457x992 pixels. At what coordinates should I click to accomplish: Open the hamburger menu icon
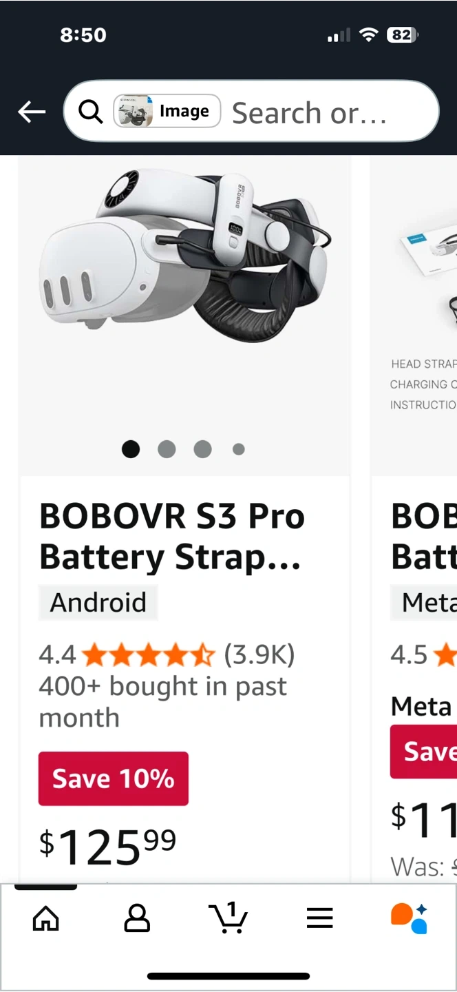319,918
